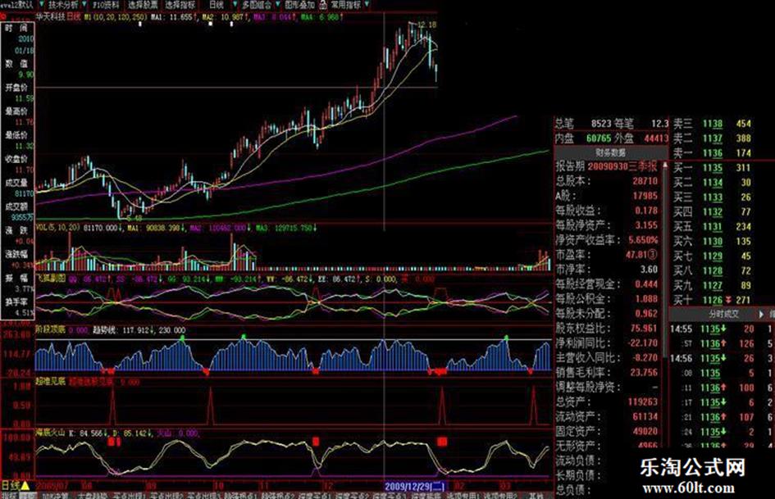The width and height of the screenshot is (775, 499).
Task: Click the 换手率 label in left panel
Action: pos(16,302)
